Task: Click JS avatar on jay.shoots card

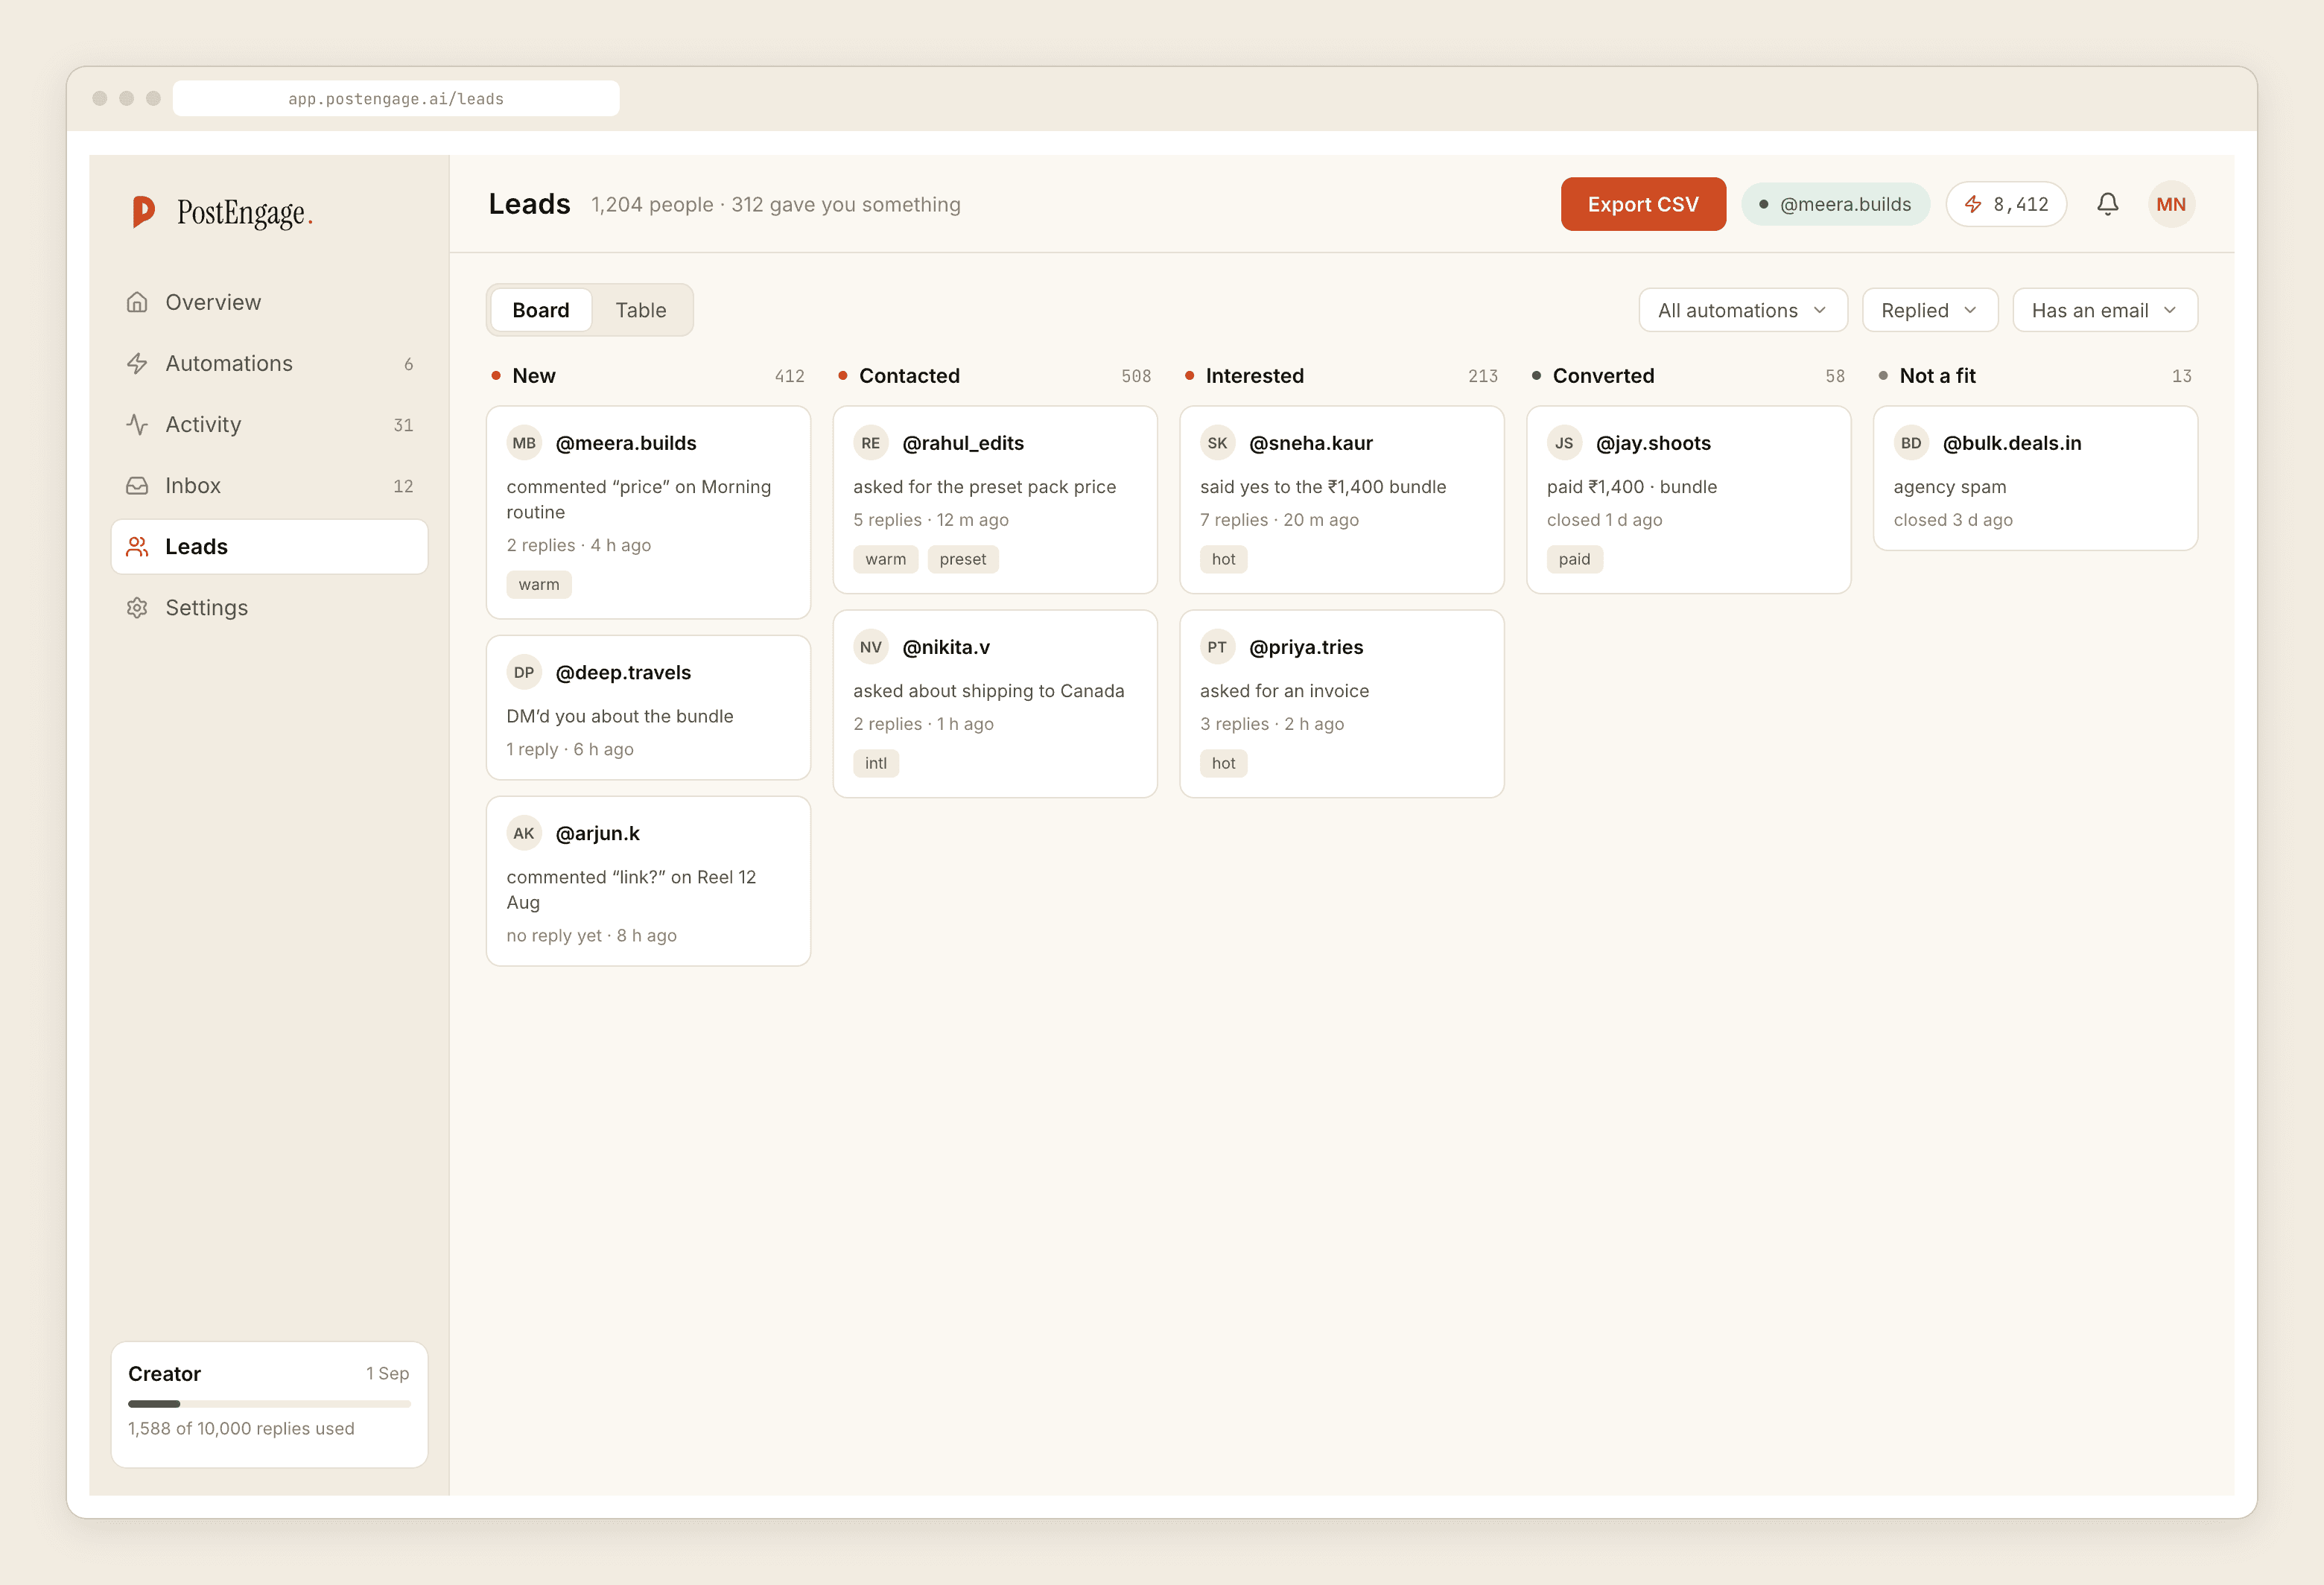Action: tap(1564, 443)
